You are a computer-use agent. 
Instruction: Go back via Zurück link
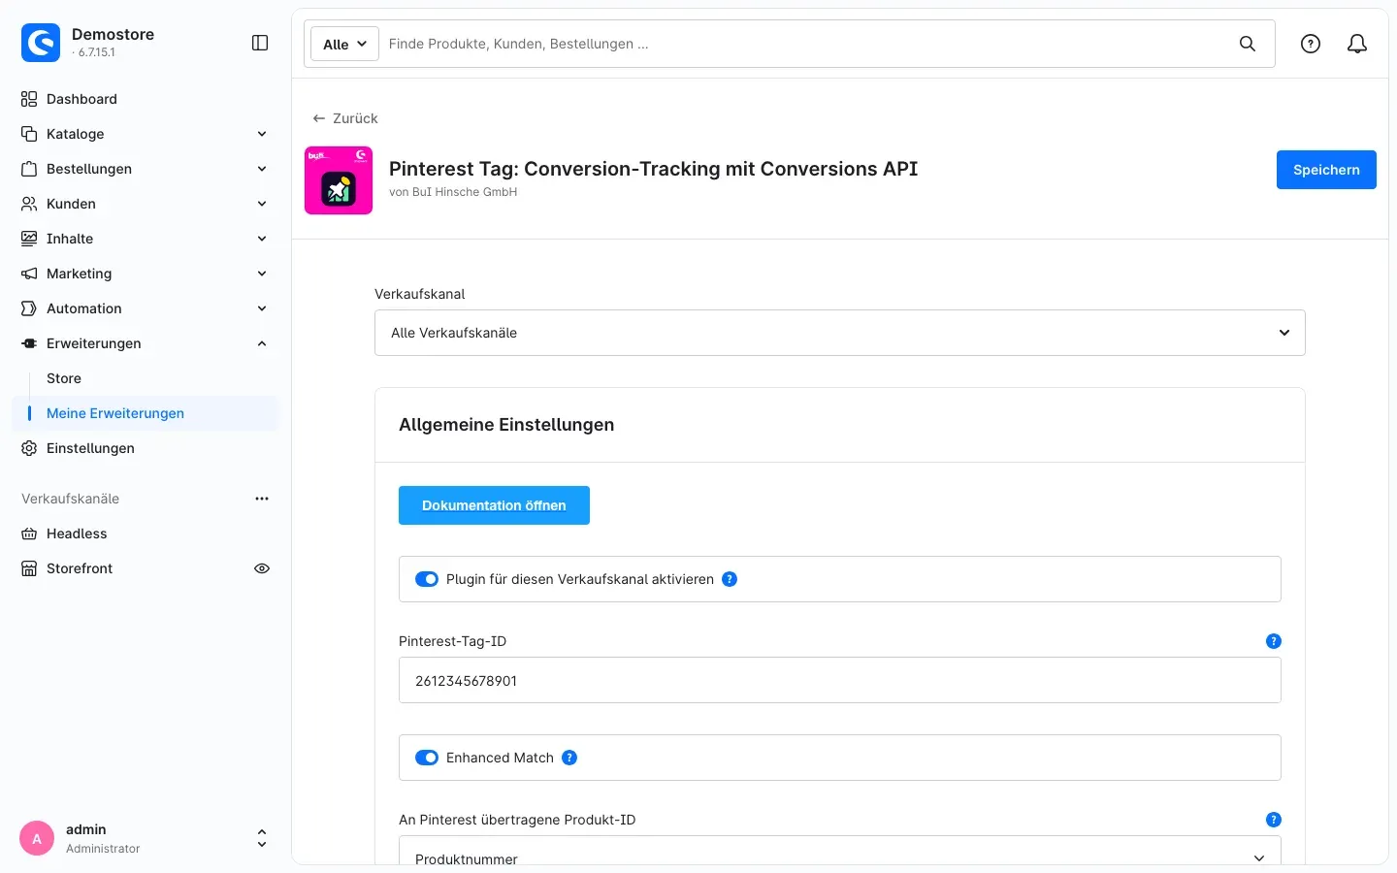pyautogui.click(x=345, y=118)
